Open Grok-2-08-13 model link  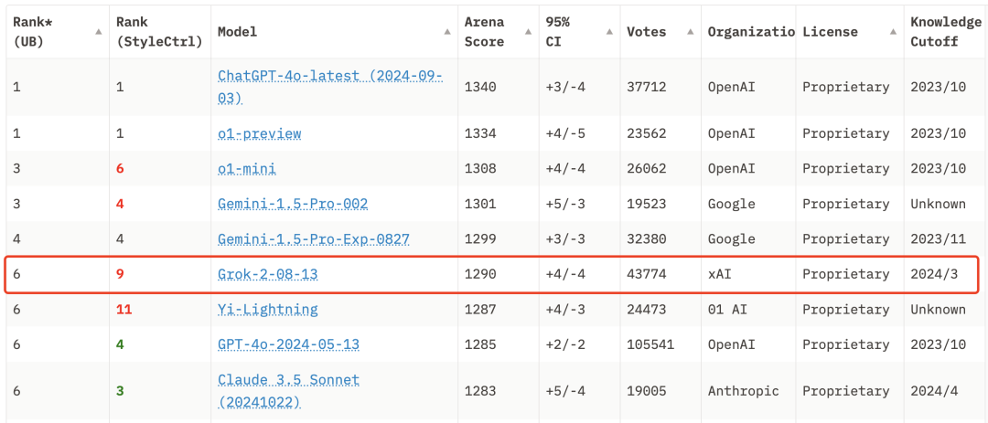pyautogui.click(x=267, y=274)
